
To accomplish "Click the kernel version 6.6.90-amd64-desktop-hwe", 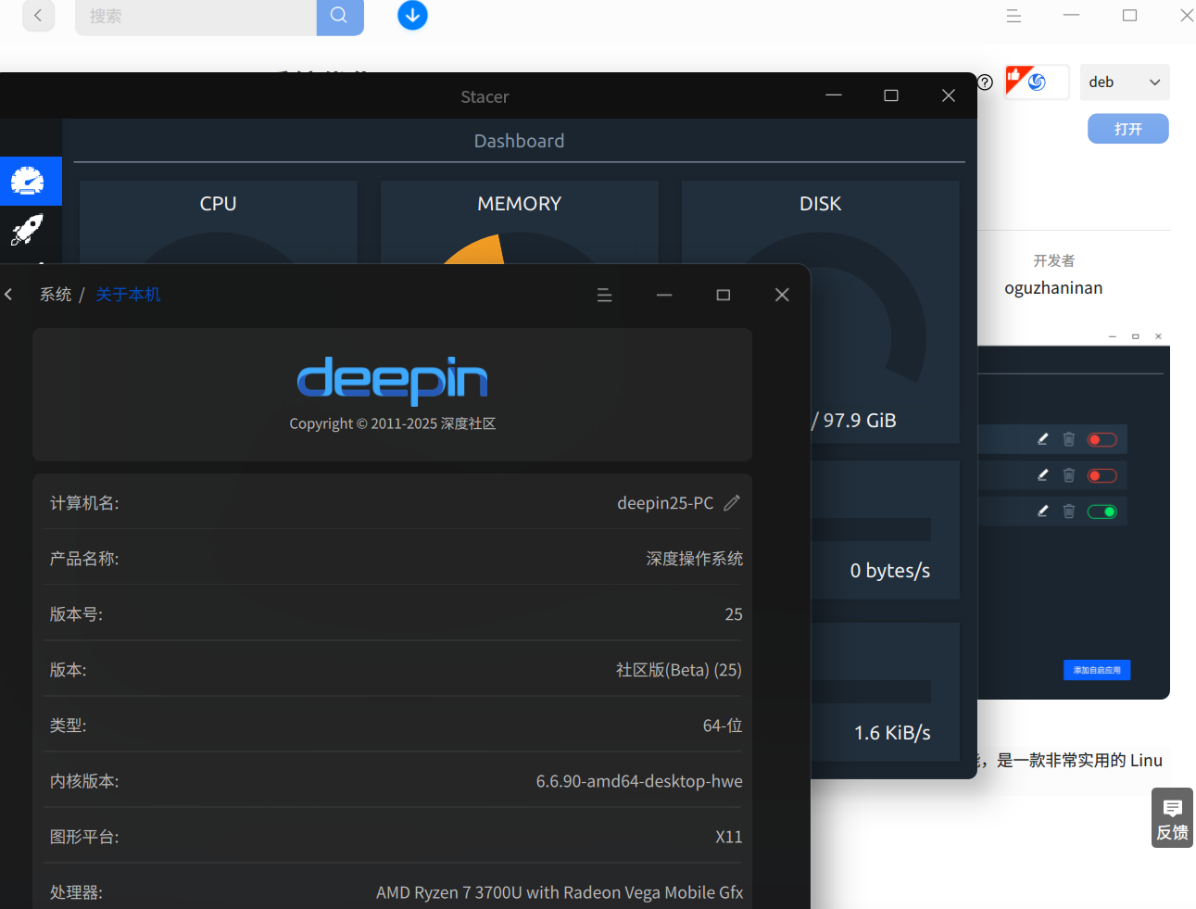I will point(639,781).
